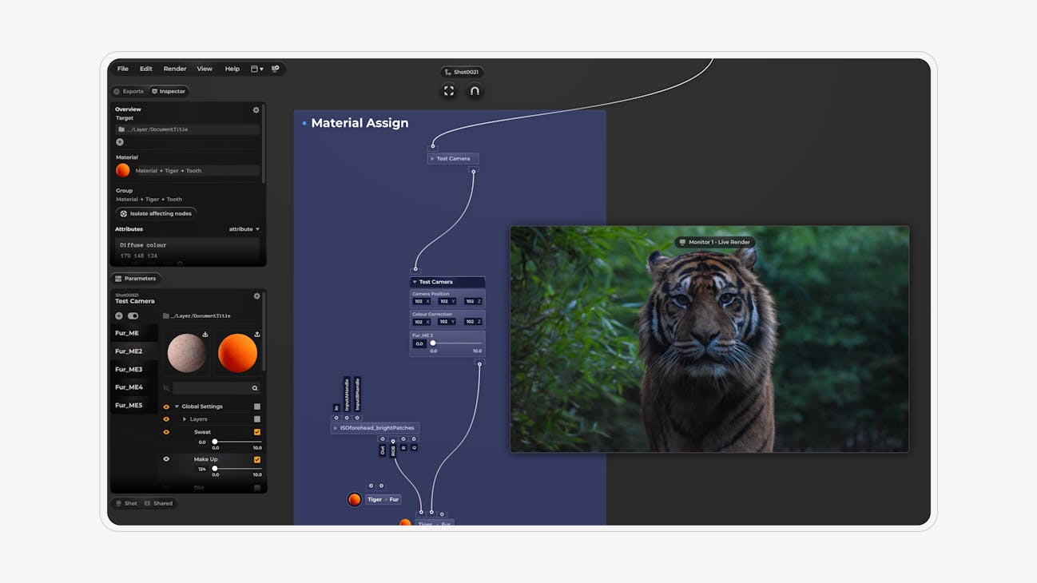Viewport: 1037px width, 583px height.
Task: Expand the Layers group
Action: (x=185, y=419)
